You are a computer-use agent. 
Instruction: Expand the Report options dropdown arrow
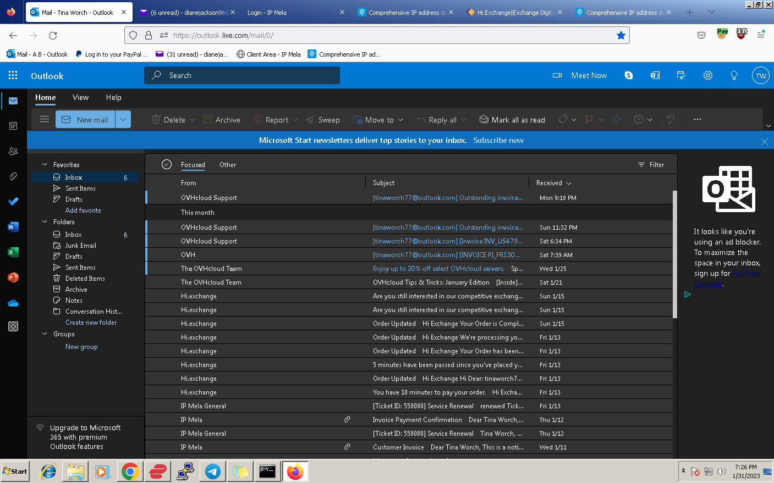[x=295, y=120]
